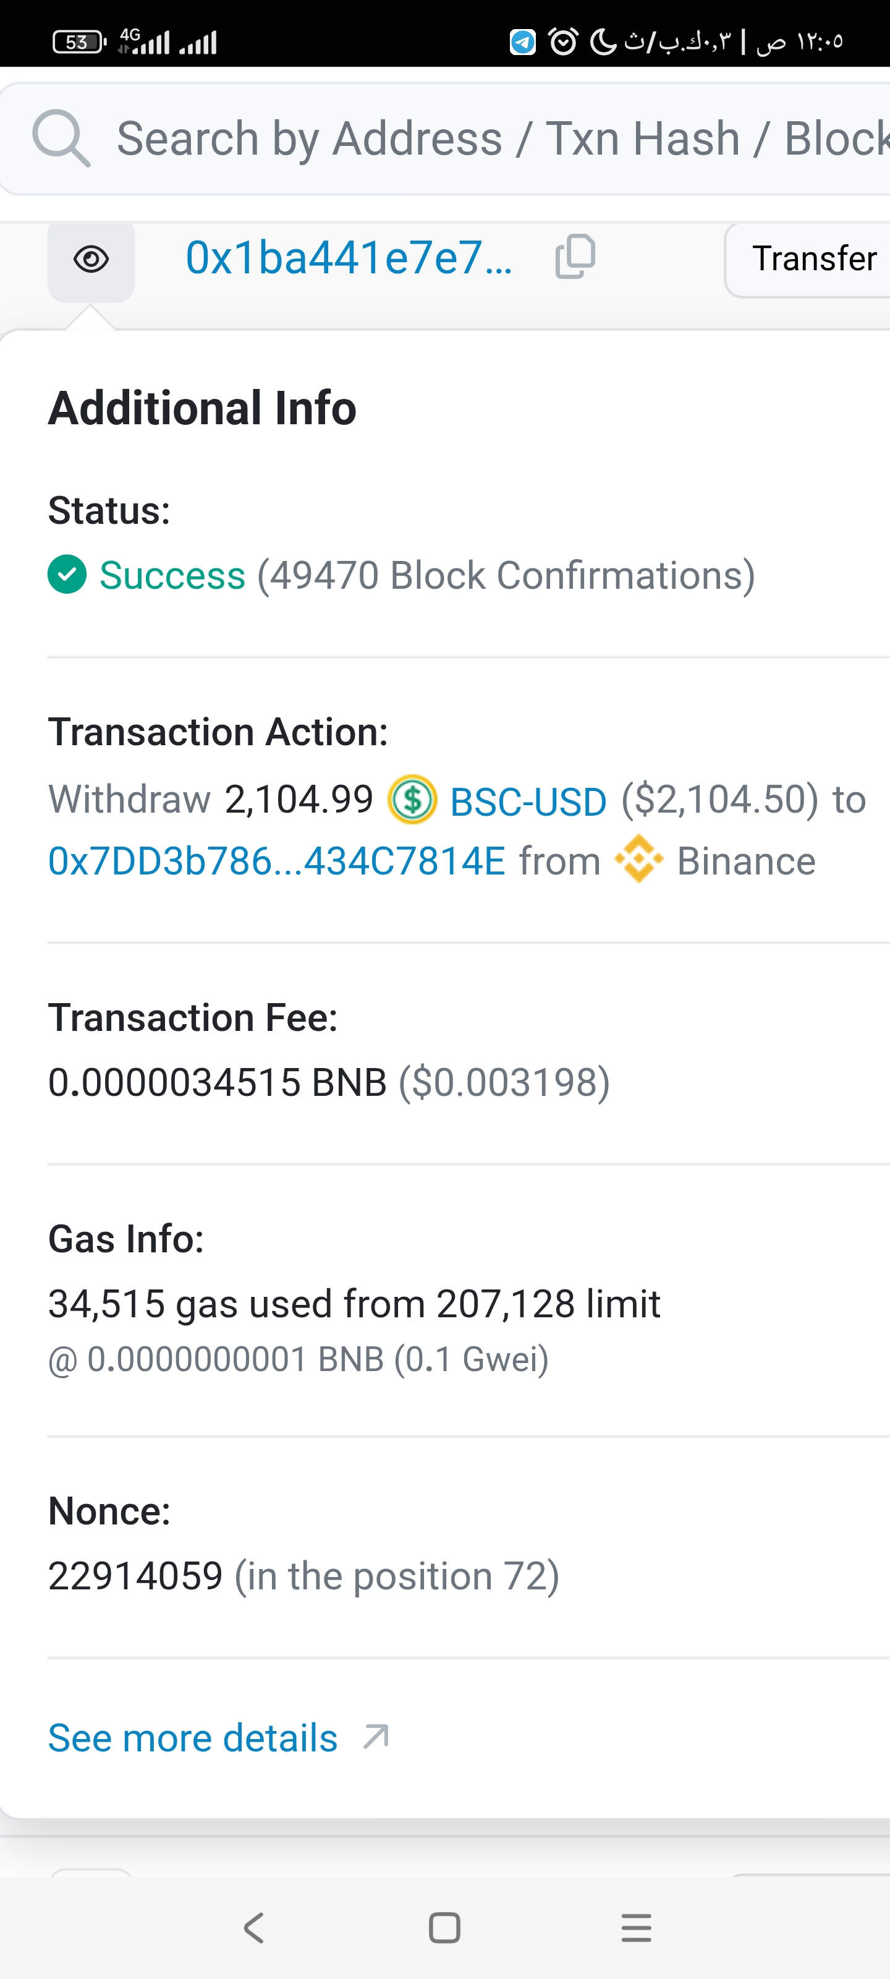
Task: Click the search by address input field
Action: point(499,139)
